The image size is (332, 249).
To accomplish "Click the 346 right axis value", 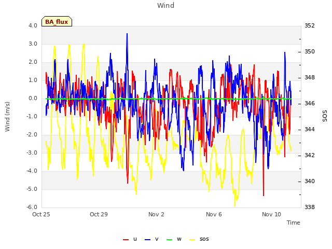I will point(310,104).
